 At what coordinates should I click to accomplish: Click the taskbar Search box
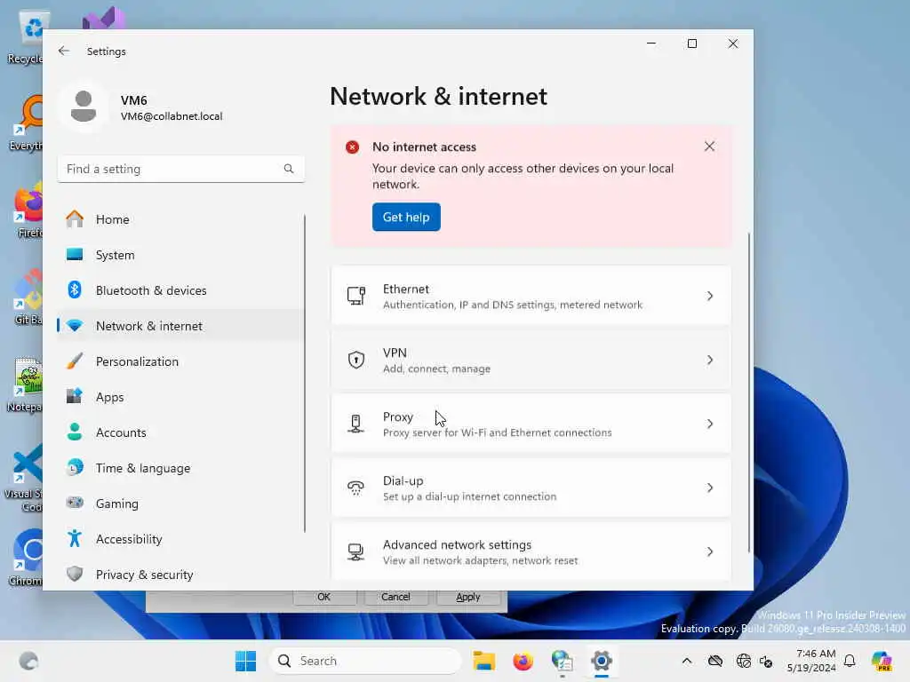coord(365,661)
